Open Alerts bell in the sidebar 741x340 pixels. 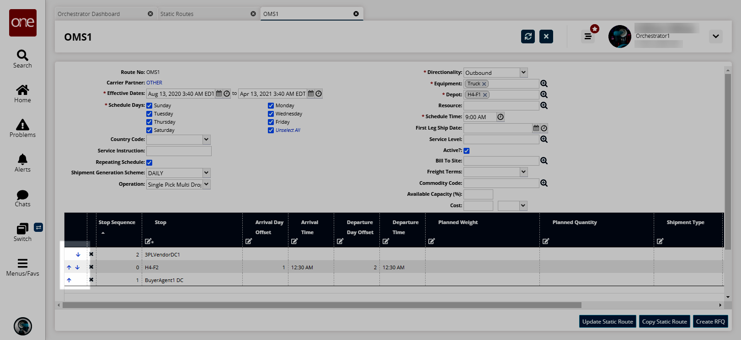[x=22, y=163]
